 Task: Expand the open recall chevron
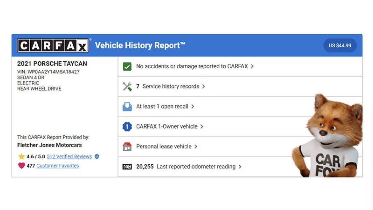click(x=193, y=106)
